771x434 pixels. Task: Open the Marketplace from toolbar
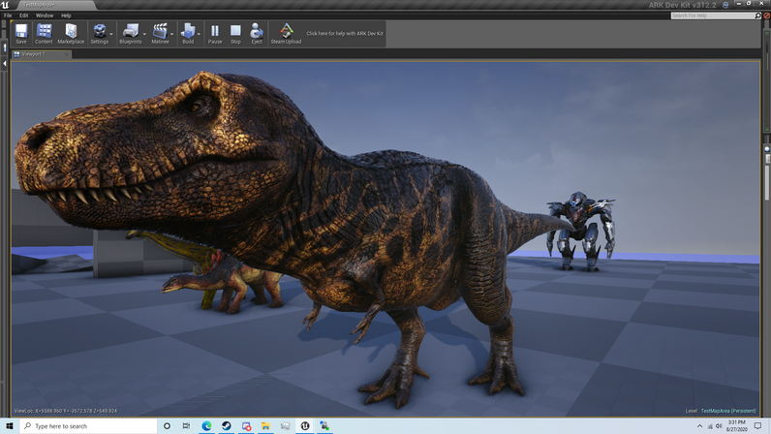[x=71, y=34]
